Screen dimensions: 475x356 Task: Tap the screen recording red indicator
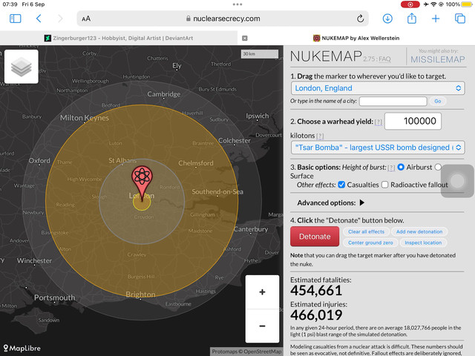(x=410, y=4)
